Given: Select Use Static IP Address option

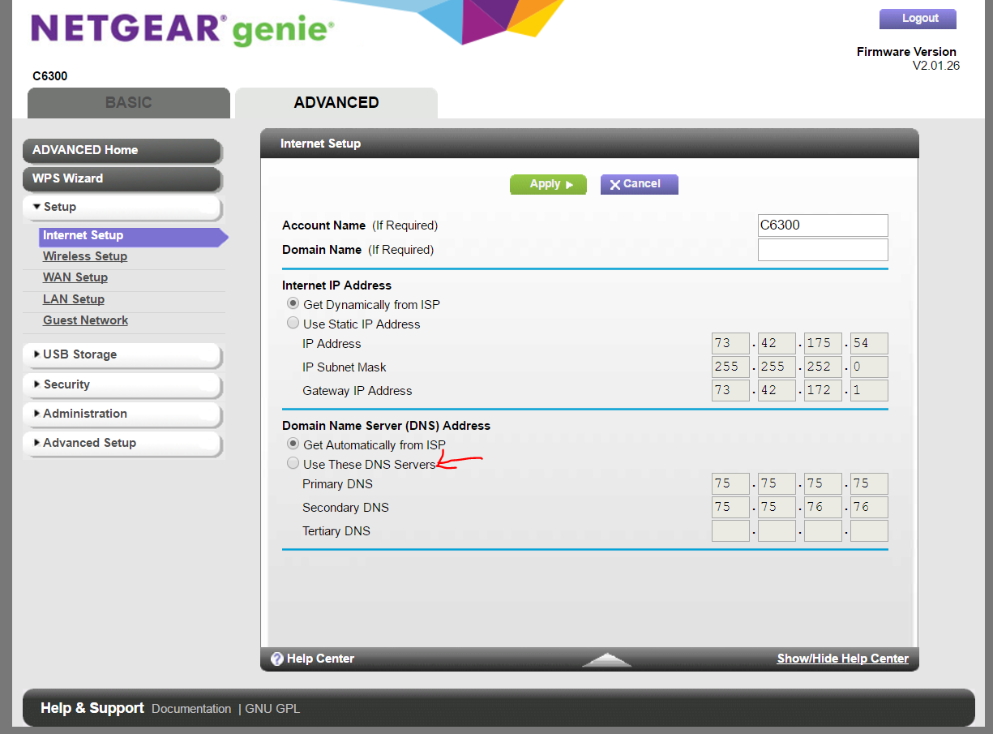Looking at the screenshot, I should (x=293, y=324).
